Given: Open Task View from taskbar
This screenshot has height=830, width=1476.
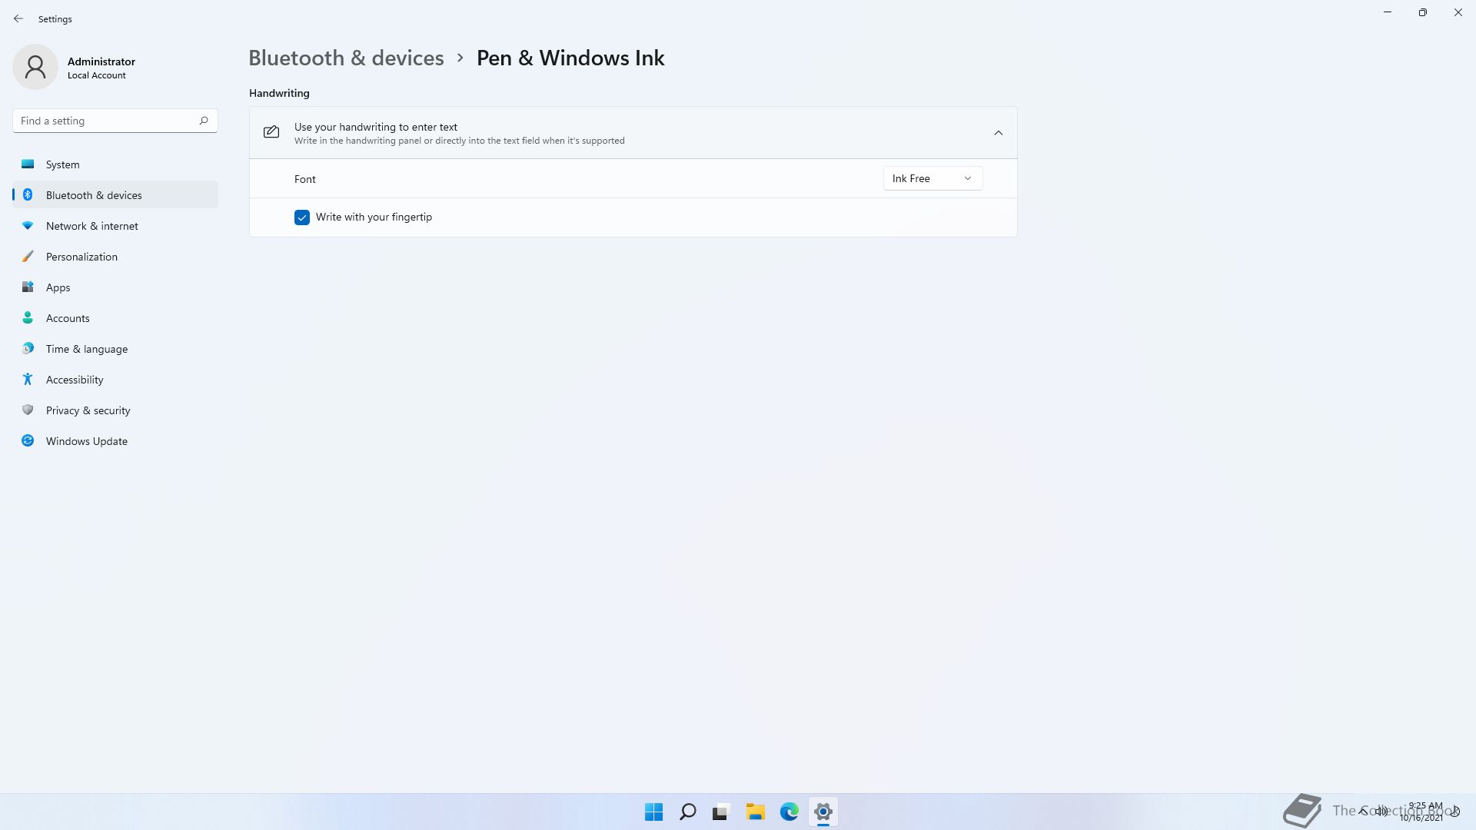Looking at the screenshot, I should (x=721, y=812).
